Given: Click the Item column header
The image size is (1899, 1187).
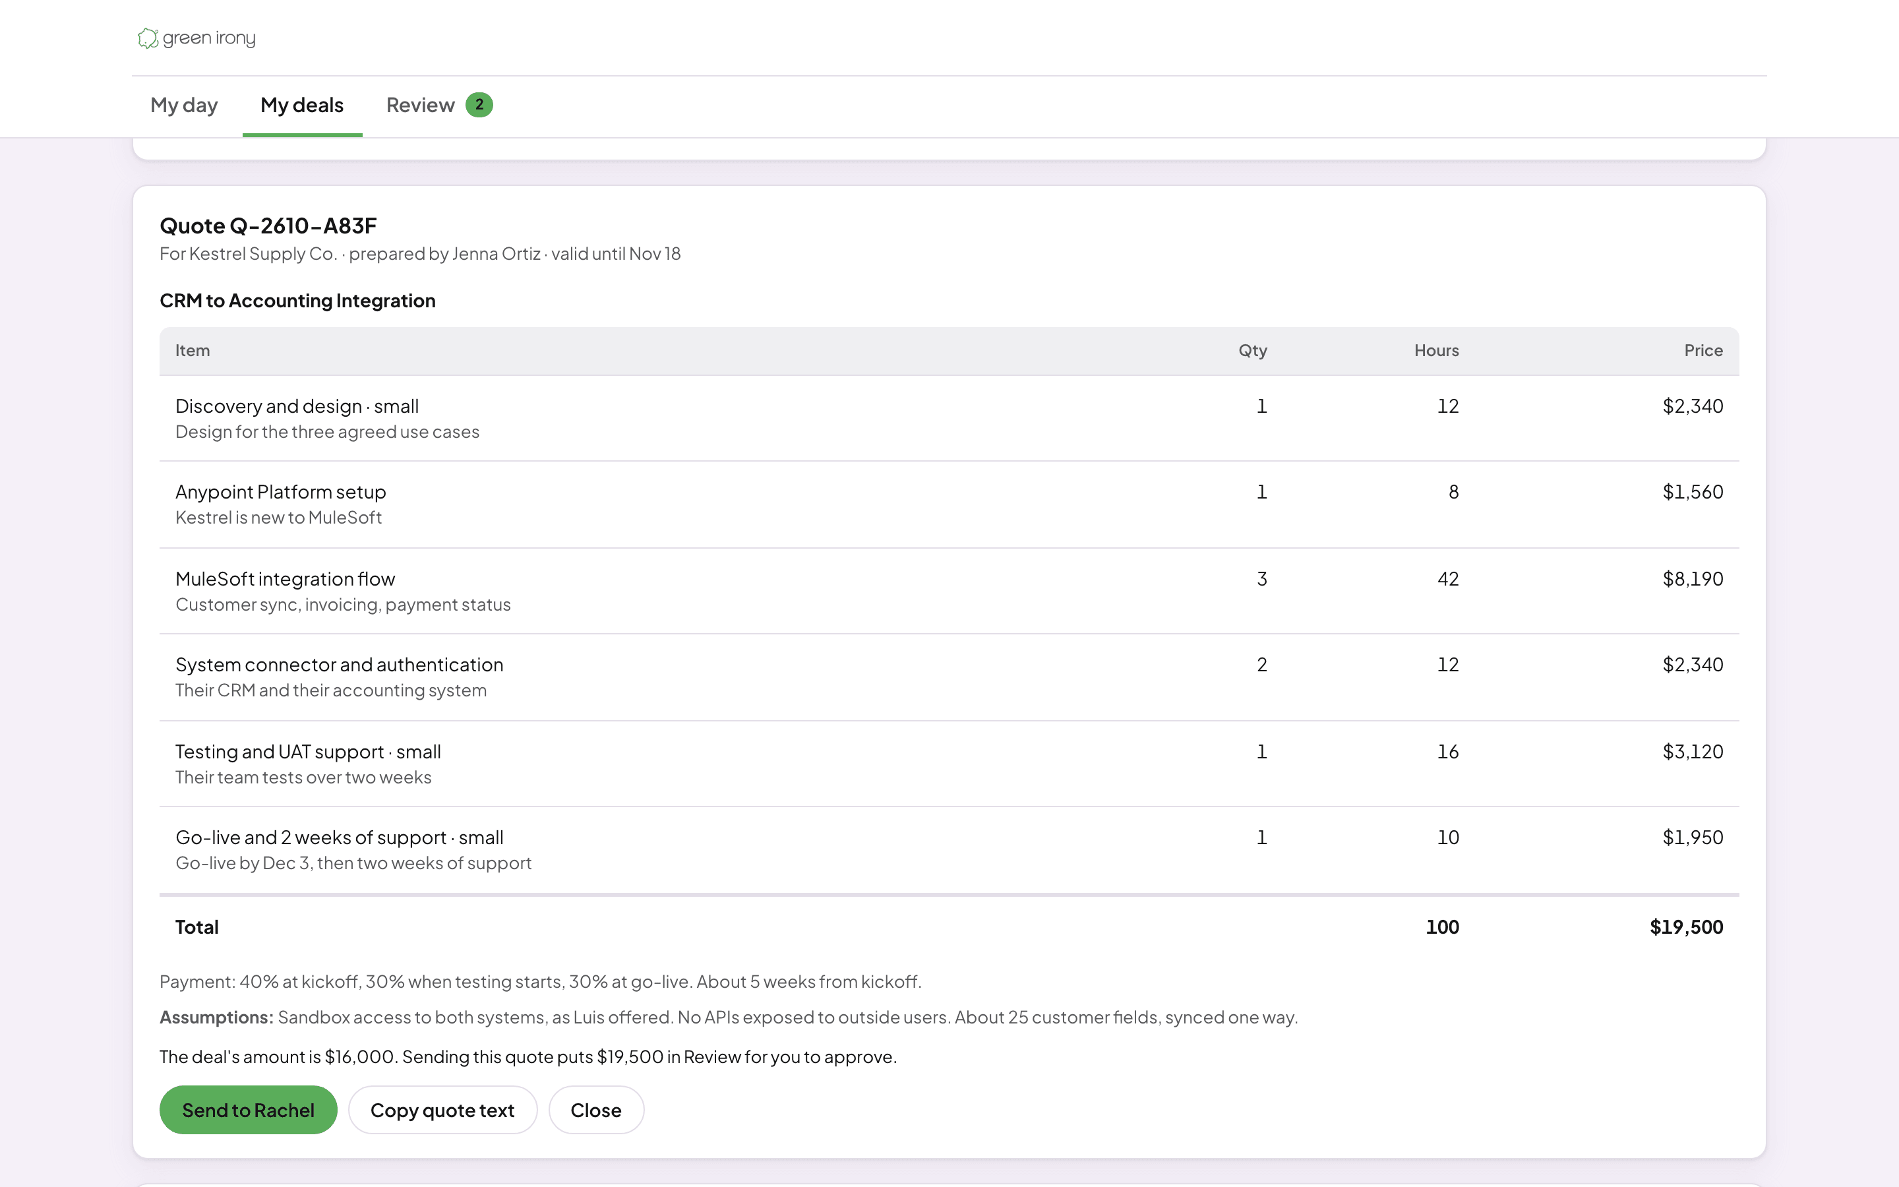Looking at the screenshot, I should (x=193, y=350).
